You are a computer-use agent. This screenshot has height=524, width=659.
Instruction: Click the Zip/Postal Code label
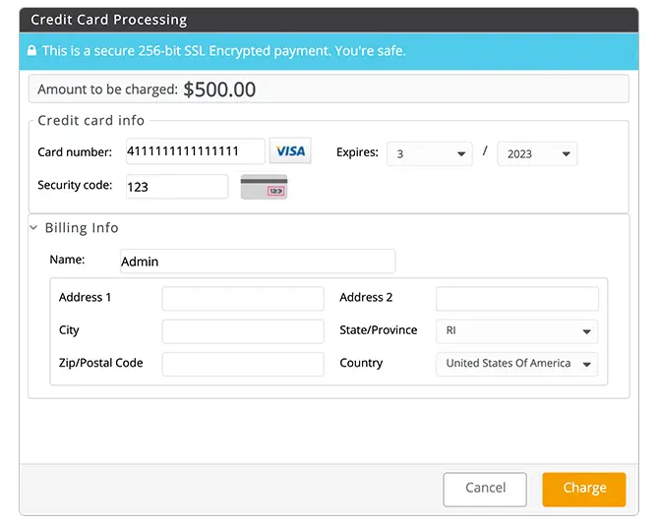101,363
